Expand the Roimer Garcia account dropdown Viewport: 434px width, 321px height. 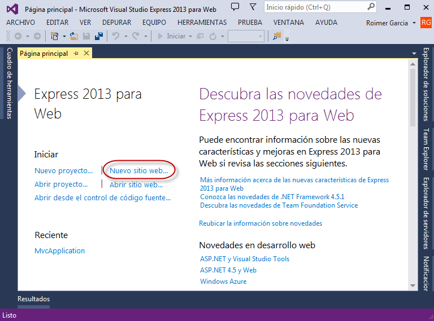[414, 23]
